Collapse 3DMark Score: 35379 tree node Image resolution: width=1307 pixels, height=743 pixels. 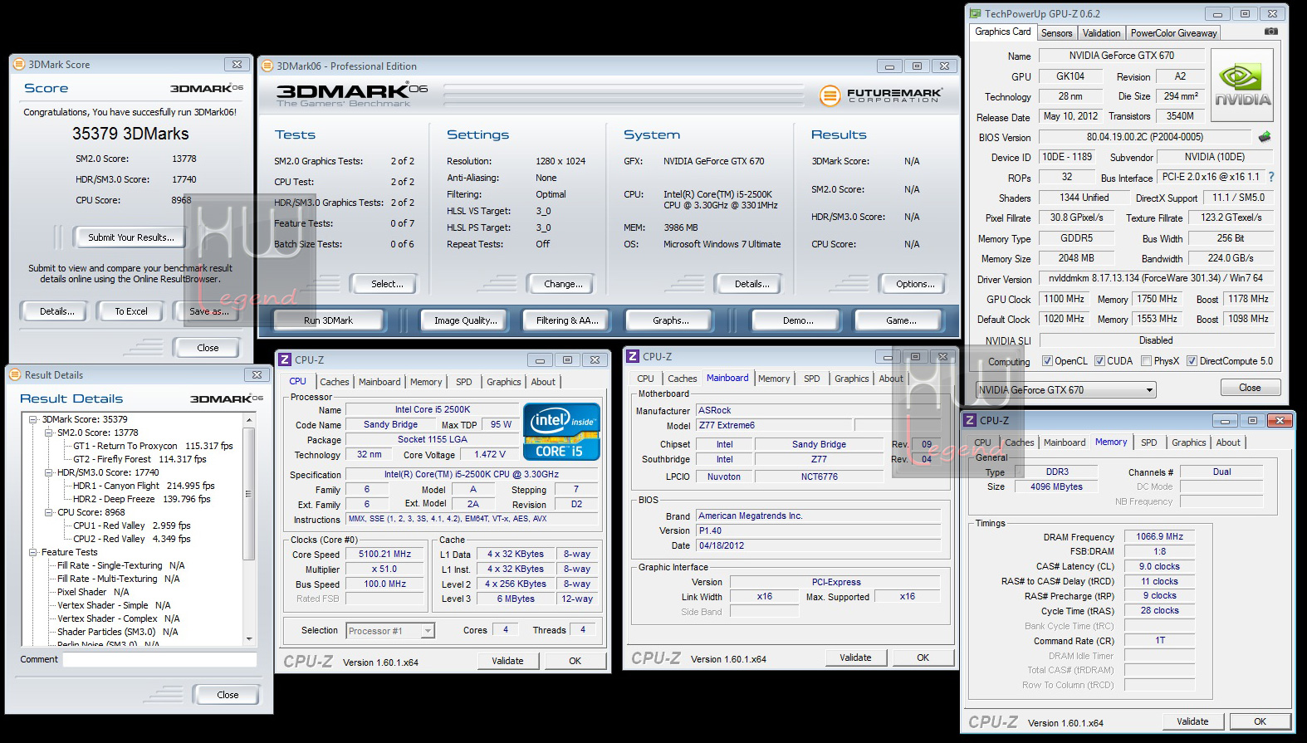[33, 419]
